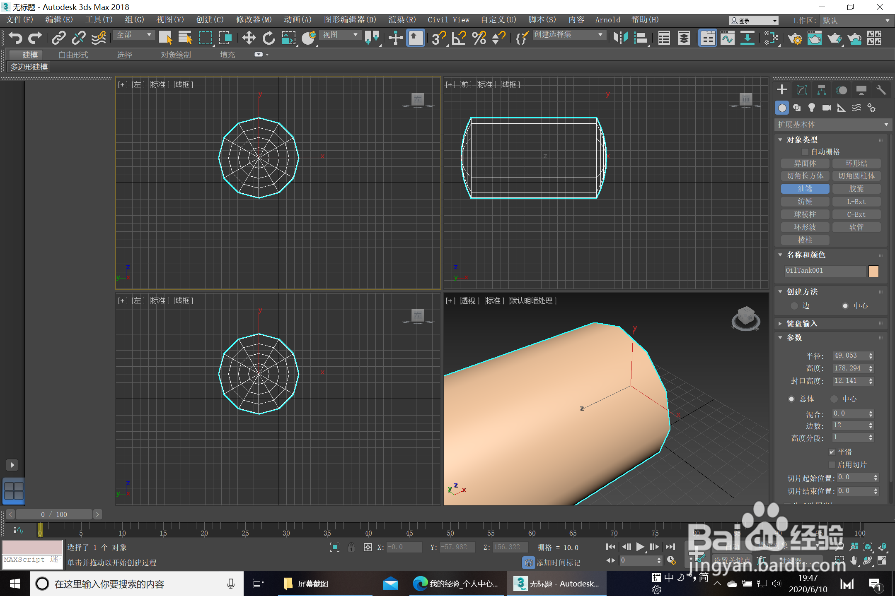Select the 边 creation method radio
The image size is (895, 596).
point(794,306)
